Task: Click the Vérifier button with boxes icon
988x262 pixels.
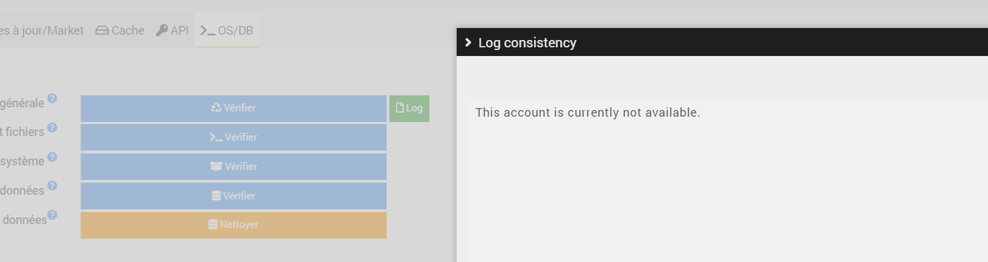Action: tap(233, 167)
